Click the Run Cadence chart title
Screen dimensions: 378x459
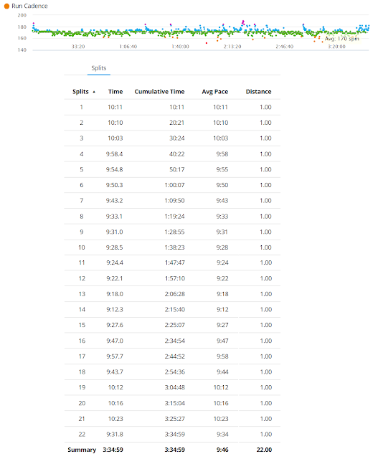(29, 6)
